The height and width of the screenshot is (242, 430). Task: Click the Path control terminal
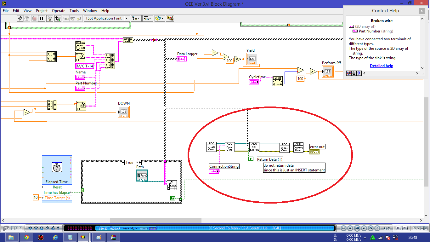tap(142, 176)
